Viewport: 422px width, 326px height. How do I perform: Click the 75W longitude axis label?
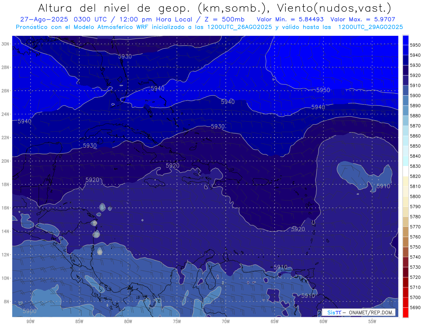[177, 321]
